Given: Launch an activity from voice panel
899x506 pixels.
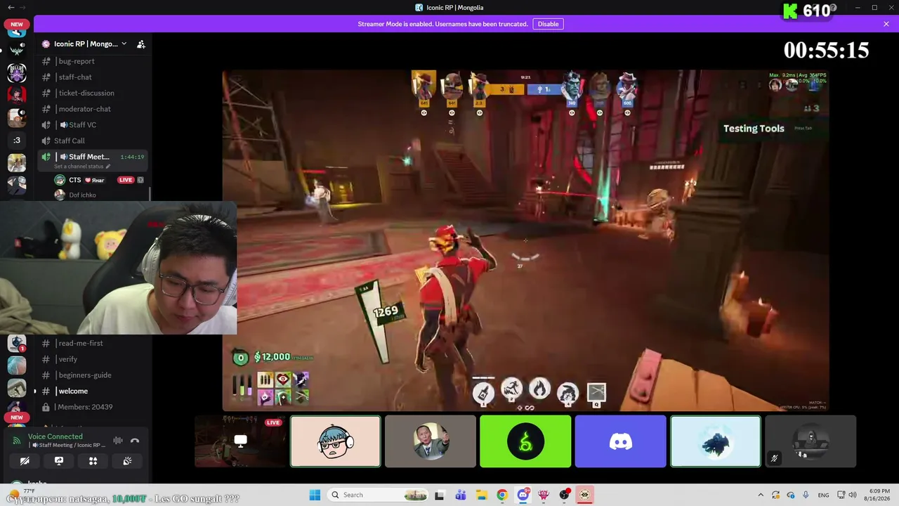Looking at the screenshot, I should (93, 461).
